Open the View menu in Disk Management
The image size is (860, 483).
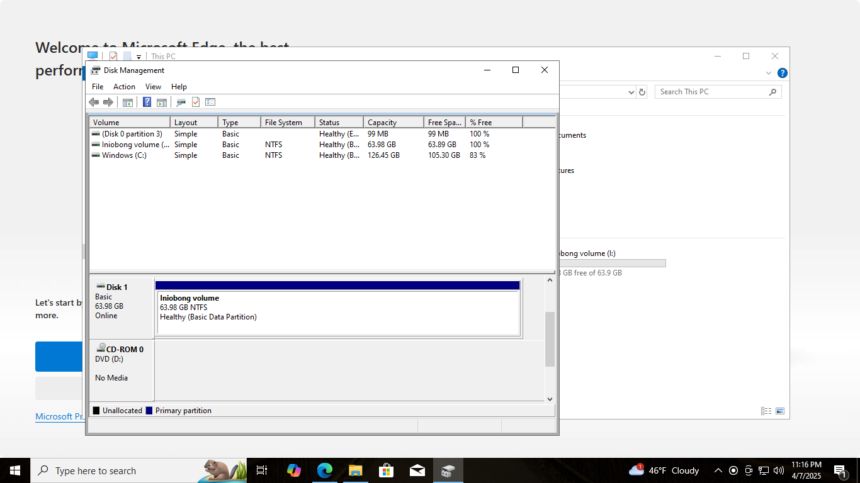(x=153, y=87)
